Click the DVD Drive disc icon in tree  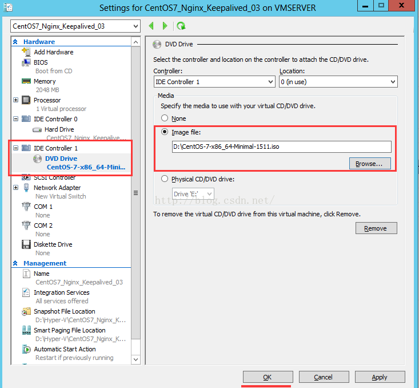(x=37, y=159)
